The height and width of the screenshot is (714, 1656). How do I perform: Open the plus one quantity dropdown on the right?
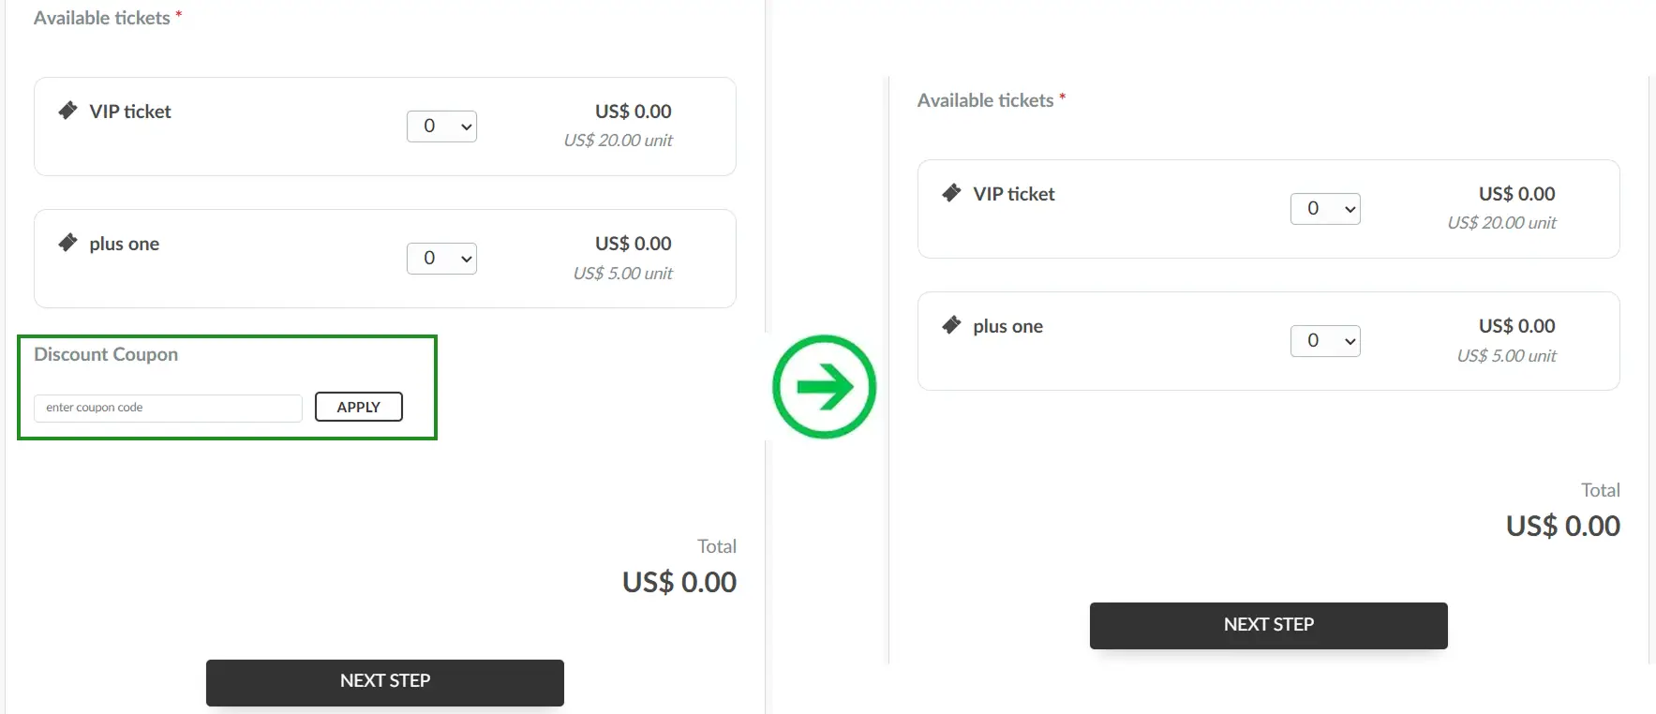coord(1324,340)
